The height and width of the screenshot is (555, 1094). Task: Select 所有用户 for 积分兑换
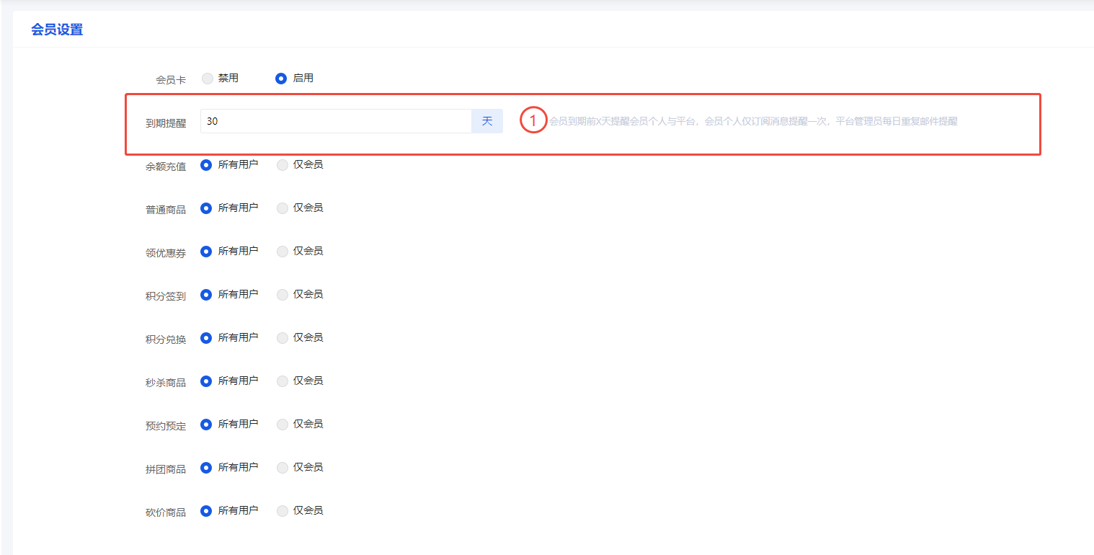tap(206, 338)
